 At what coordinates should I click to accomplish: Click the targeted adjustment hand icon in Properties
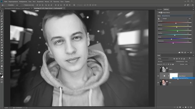159,19
